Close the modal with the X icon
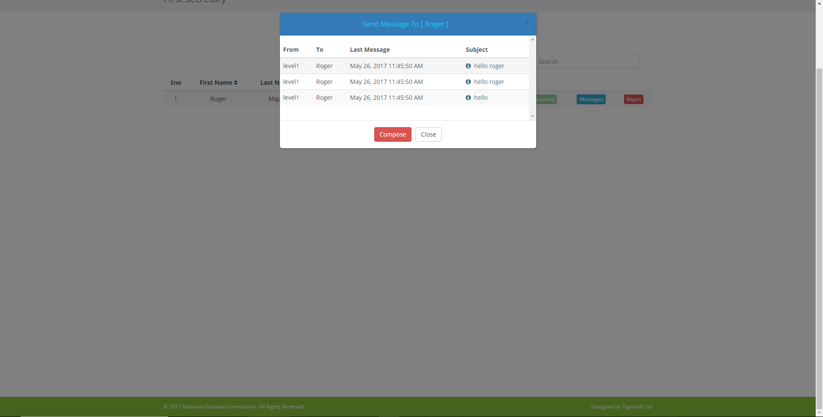The height and width of the screenshot is (417, 823). (x=527, y=23)
